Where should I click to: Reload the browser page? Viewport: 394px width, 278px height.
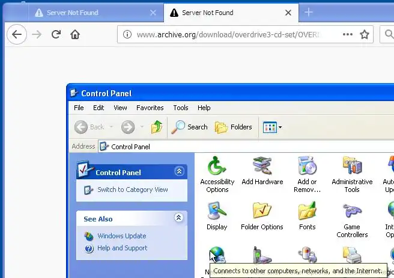56,34
